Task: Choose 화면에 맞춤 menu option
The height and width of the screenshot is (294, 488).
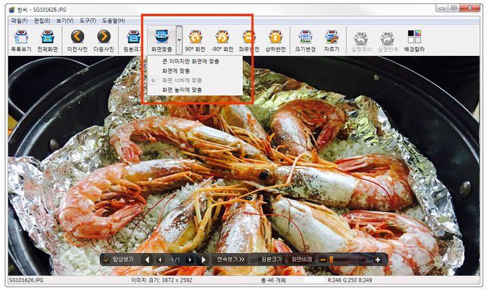Action: coord(195,71)
